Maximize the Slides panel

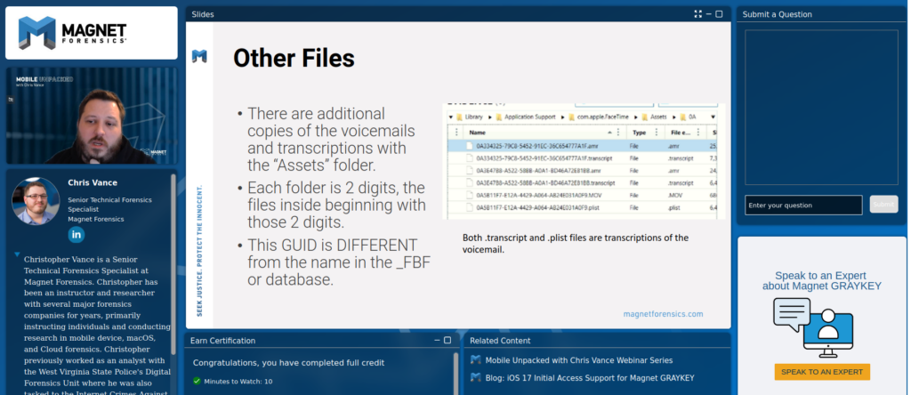719,14
